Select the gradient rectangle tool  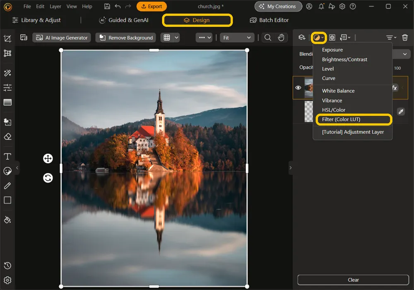point(7,102)
